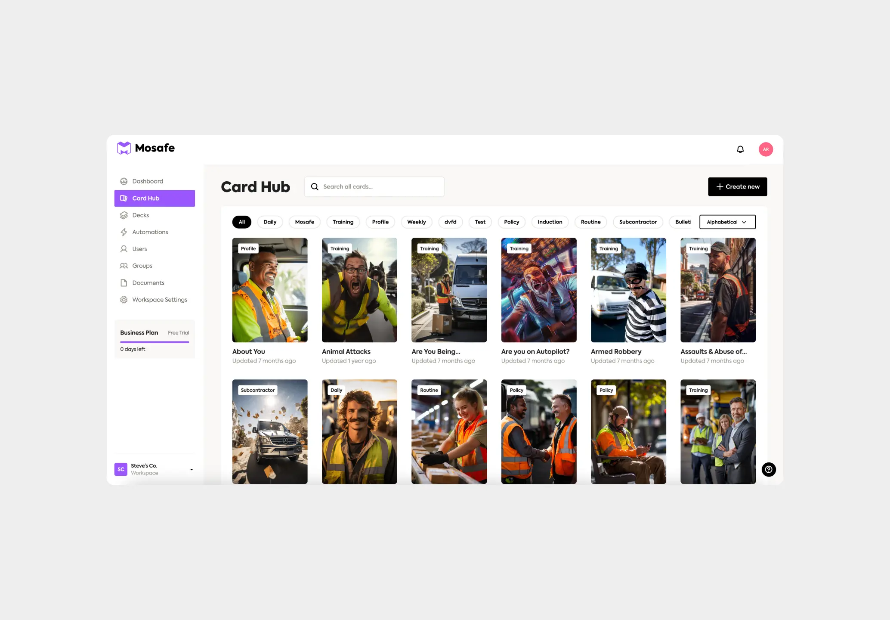Open Groups from the sidebar
Screen dimensions: 890x620
click(142, 266)
